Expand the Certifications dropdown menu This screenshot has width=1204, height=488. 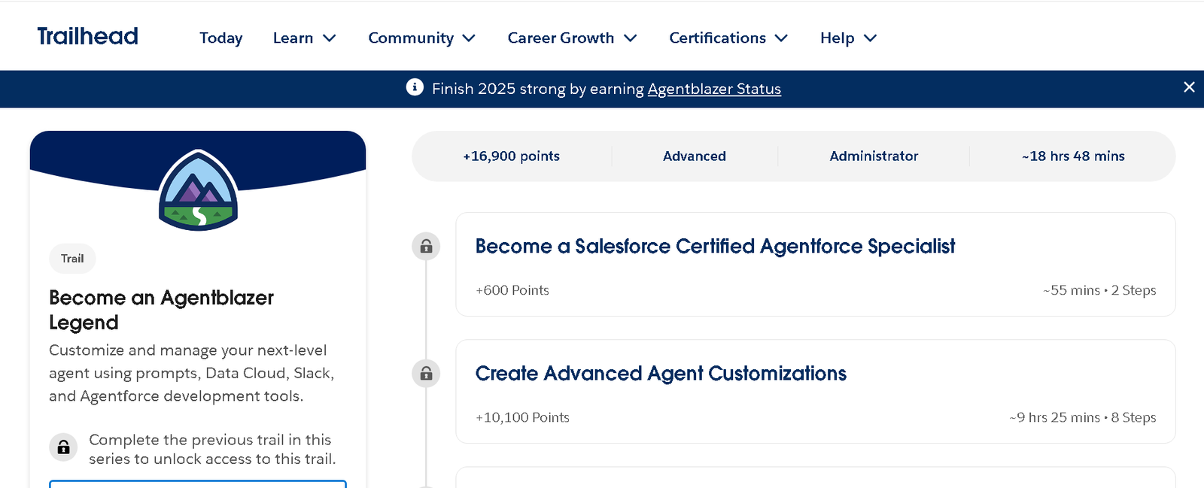click(728, 38)
